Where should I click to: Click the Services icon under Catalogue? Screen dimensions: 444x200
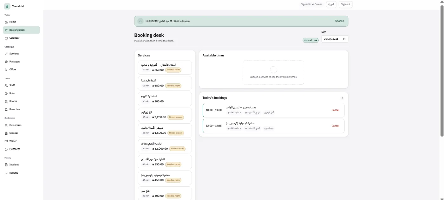(6, 54)
